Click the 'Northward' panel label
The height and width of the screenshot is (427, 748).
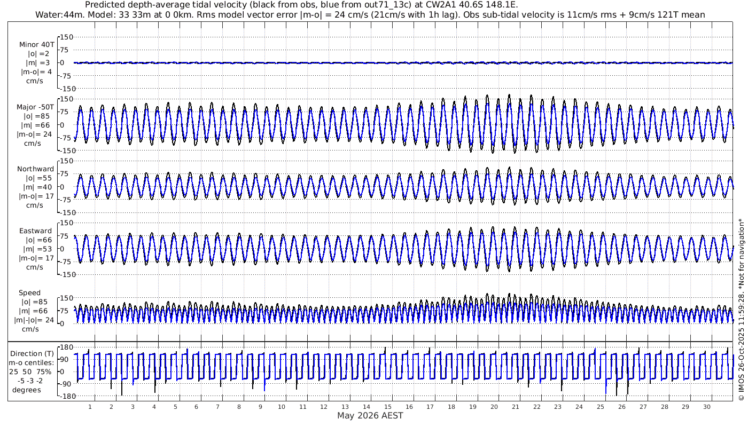[35, 169]
